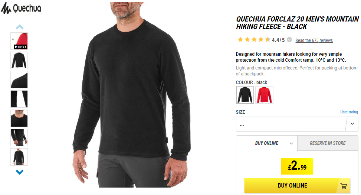Select the red colour swatch

point(264,95)
